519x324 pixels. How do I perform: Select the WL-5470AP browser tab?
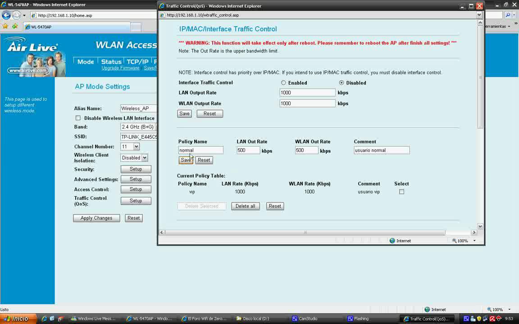(x=77, y=27)
